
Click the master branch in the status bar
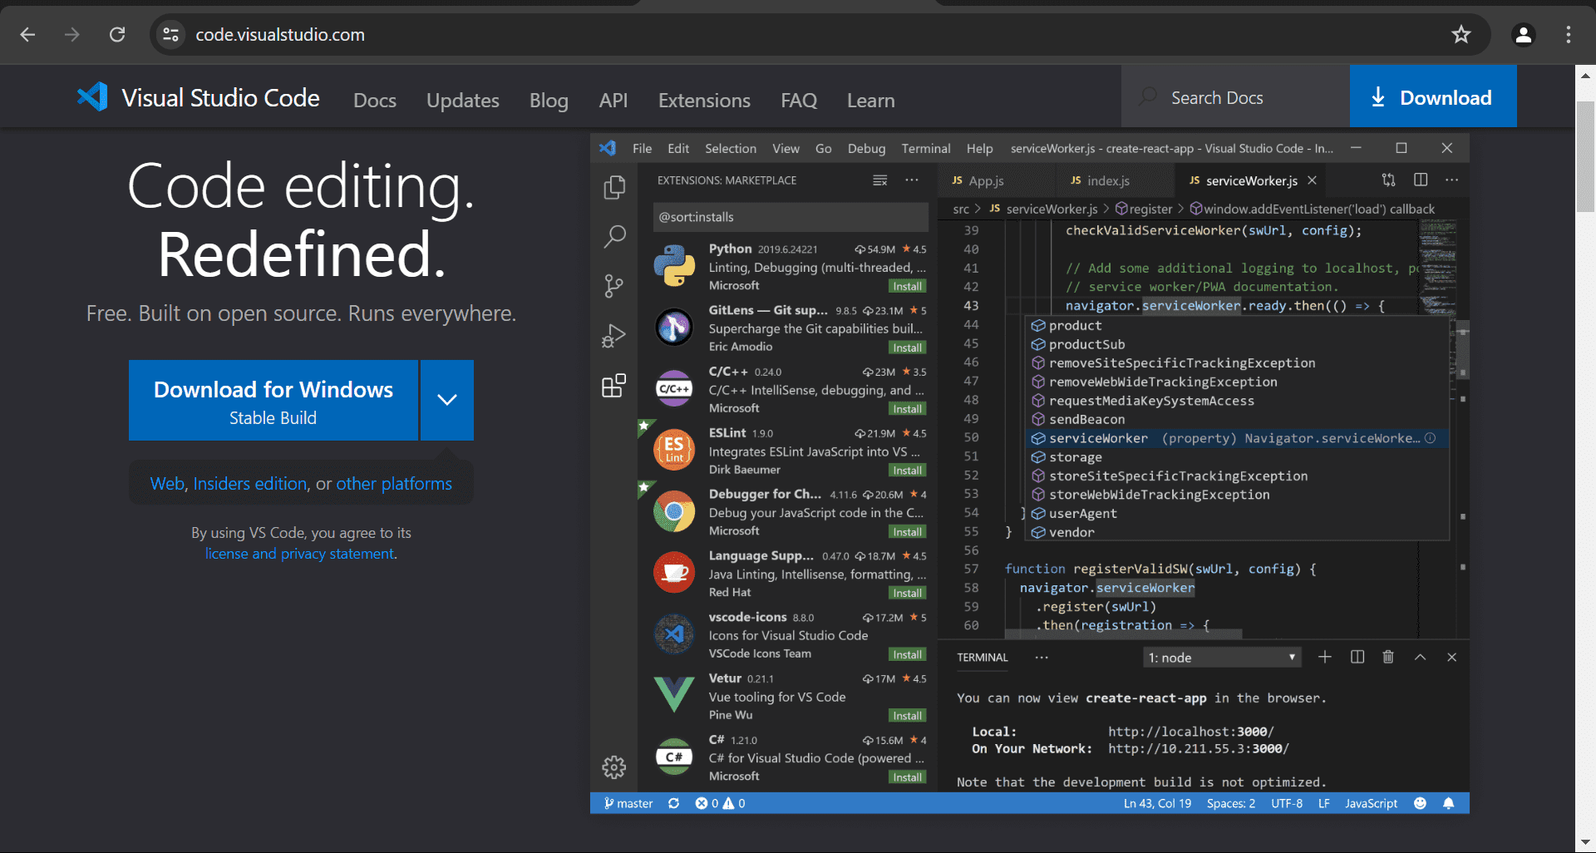point(628,803)
